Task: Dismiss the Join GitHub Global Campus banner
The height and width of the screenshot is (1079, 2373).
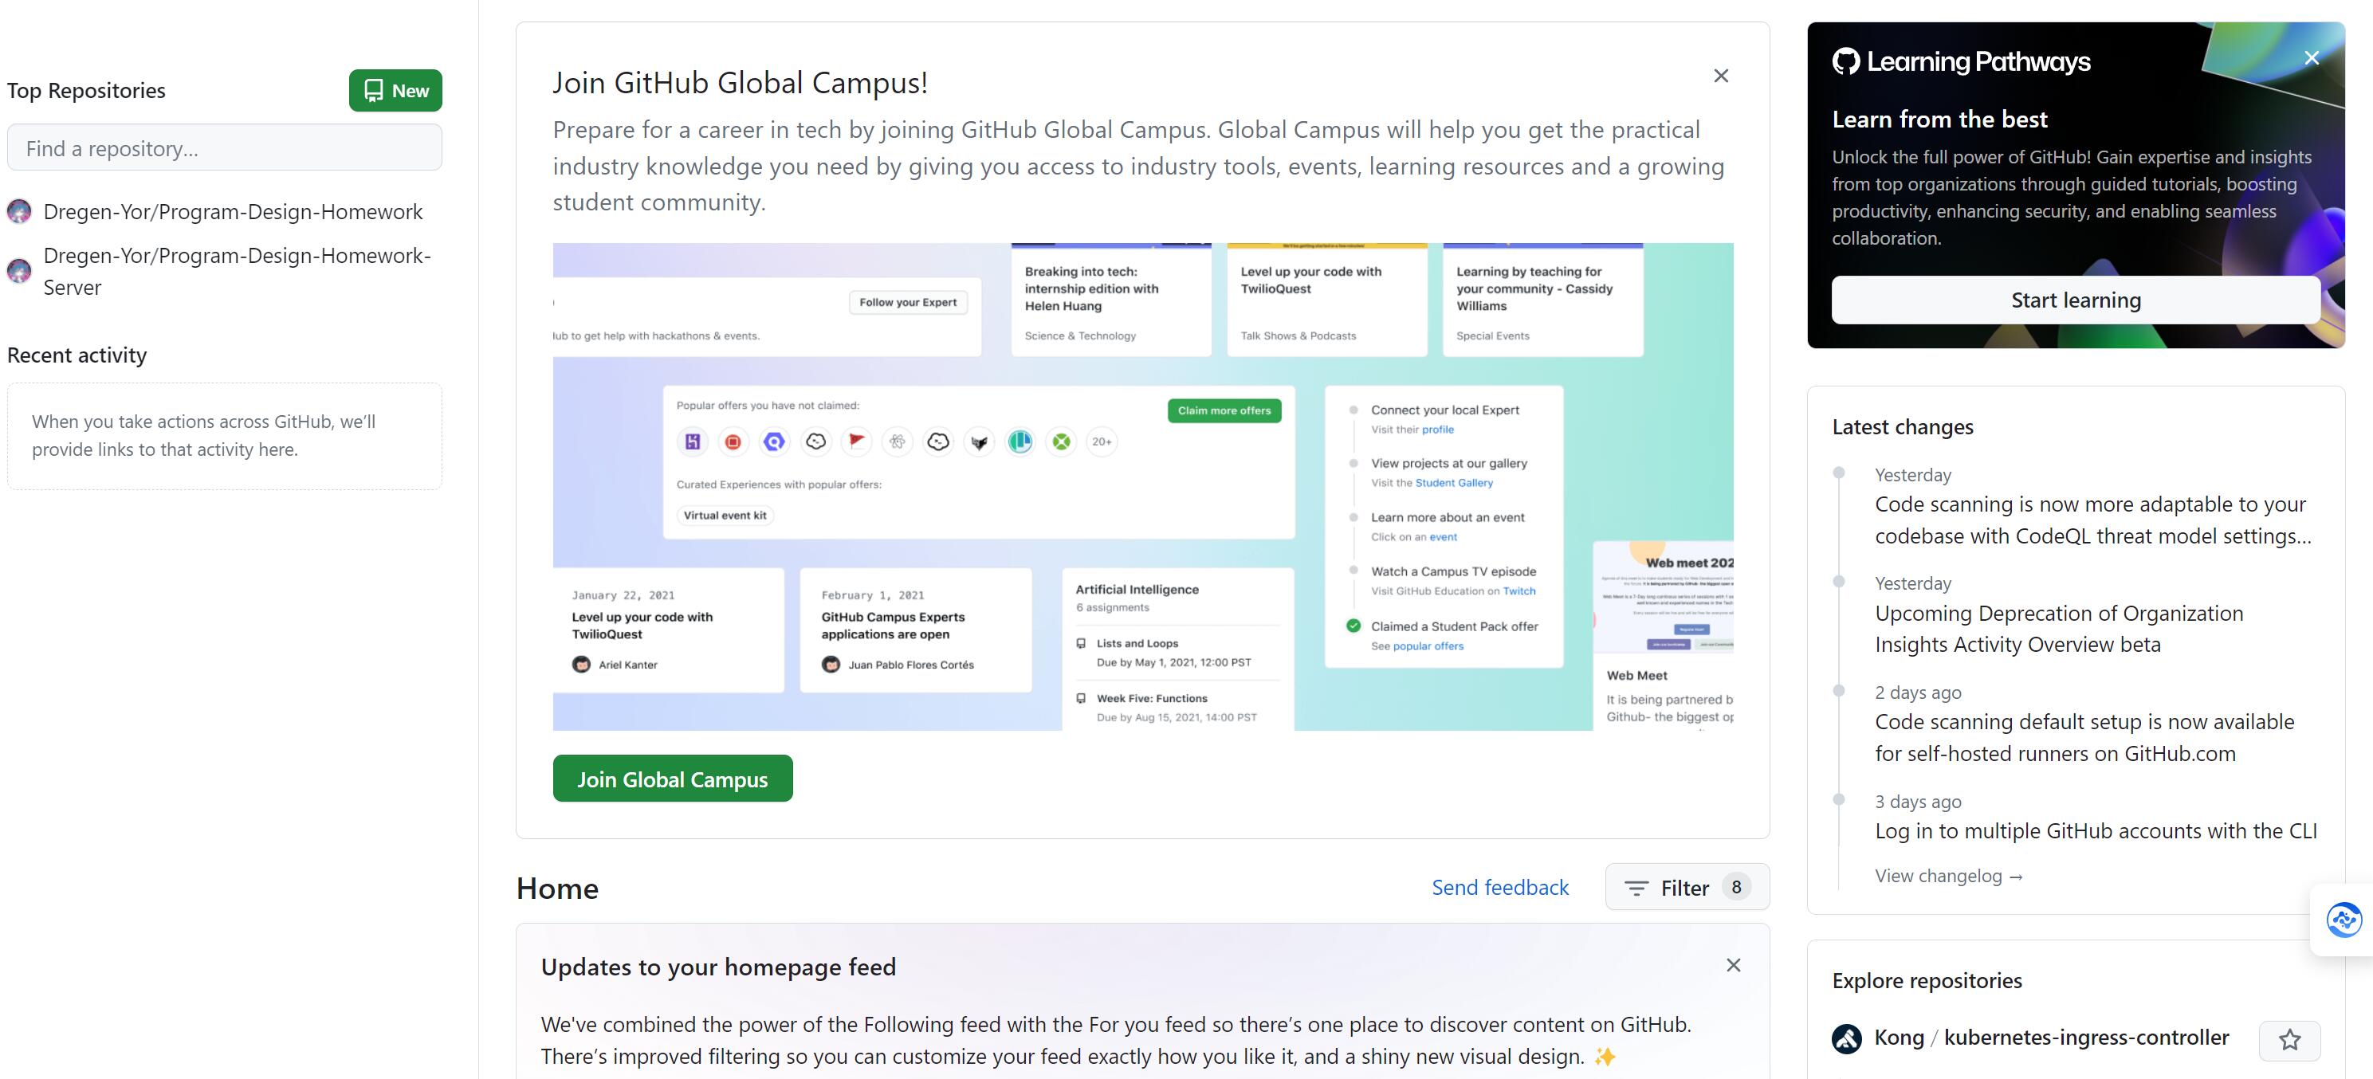Action: pos(1720,77)
